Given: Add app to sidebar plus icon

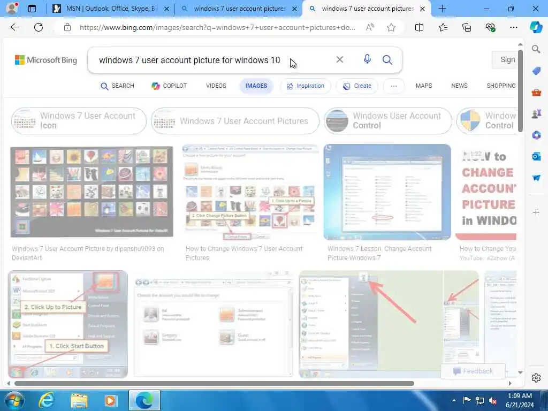Looking at the screenshot, I should (x=536, y=212).
